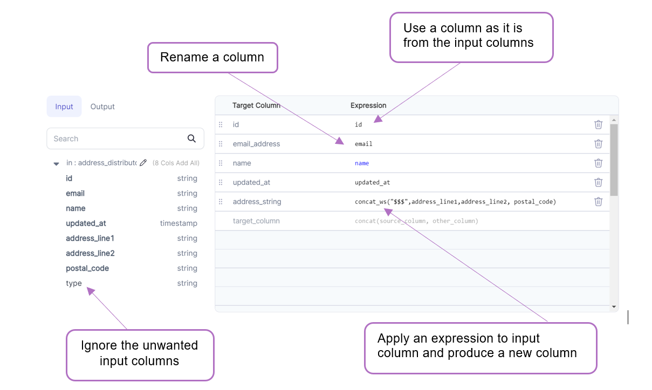This screenshot has width=652, height=390.
Task: Click the drag handle beside the id row
Action: tap(220, 124)
